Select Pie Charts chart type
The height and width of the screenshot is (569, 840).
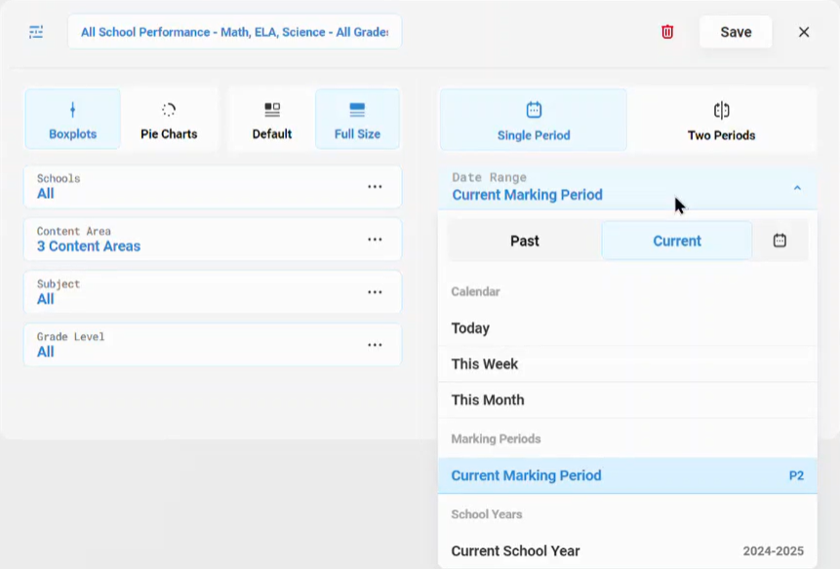(169, 119)
